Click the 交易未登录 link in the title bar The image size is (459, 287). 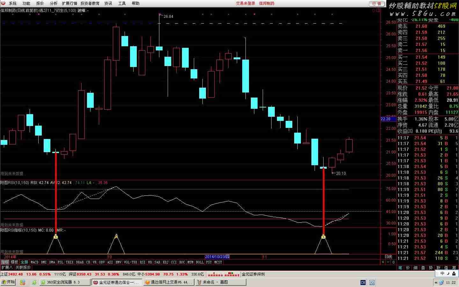(x=245, y=3)
